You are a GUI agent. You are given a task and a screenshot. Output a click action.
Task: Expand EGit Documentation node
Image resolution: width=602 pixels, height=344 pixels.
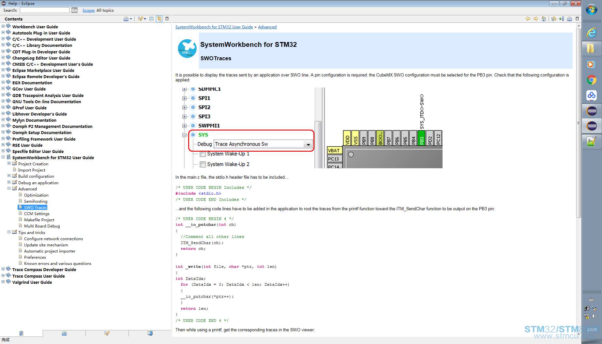point(3,82)
